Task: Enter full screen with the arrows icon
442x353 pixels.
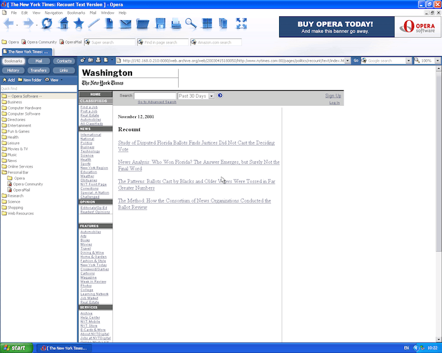Action: click(242, 24)
